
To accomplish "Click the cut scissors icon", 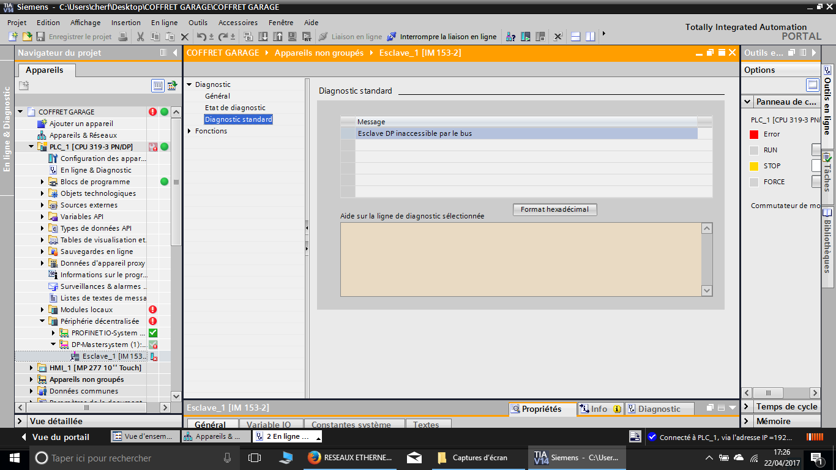I will pyautogui.click(x=140, y=37).
